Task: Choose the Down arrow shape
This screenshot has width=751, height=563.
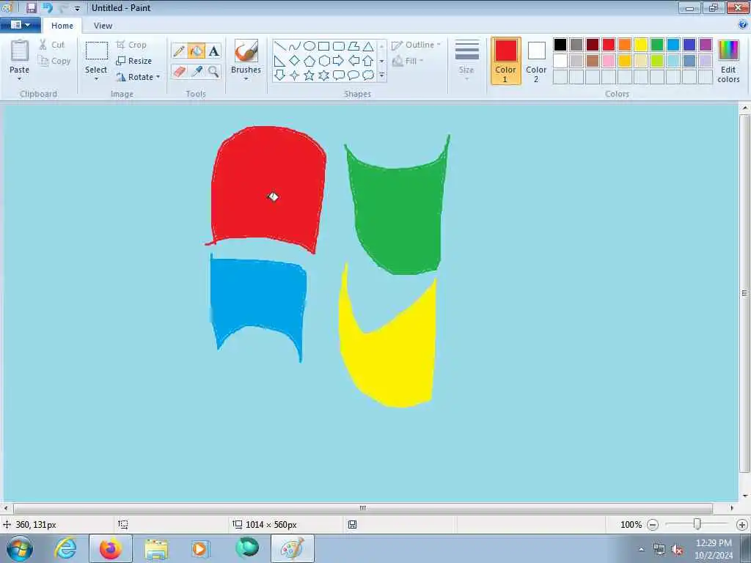Action: tap(280, 76)
